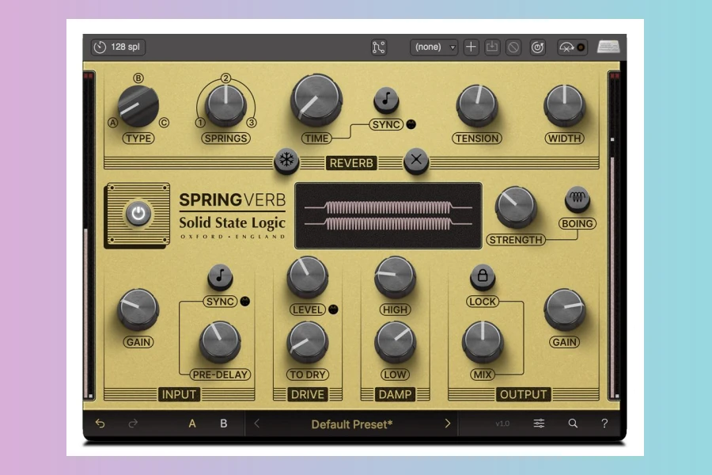This screenshot has width=712, height=475.
Task: Toggle the output Lock button
Action: click(x=483, y=277)
